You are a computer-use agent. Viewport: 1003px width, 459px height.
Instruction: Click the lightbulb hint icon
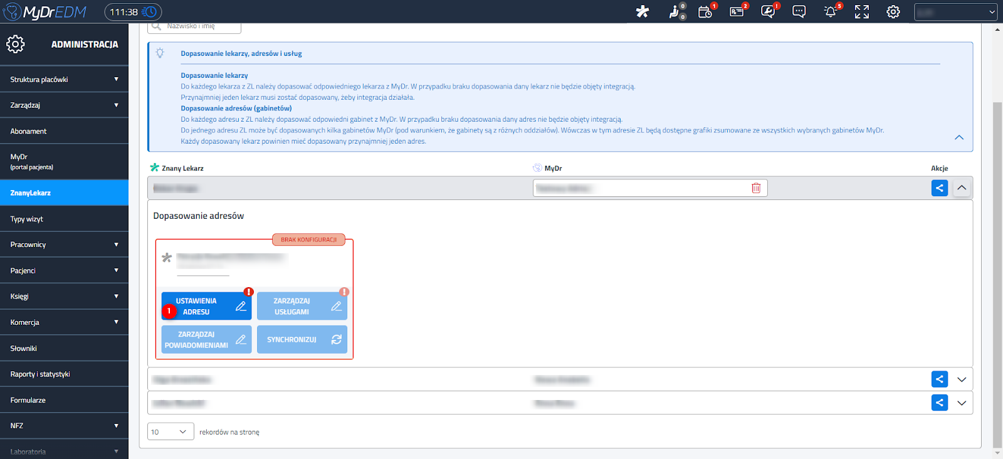pos(160,53)
